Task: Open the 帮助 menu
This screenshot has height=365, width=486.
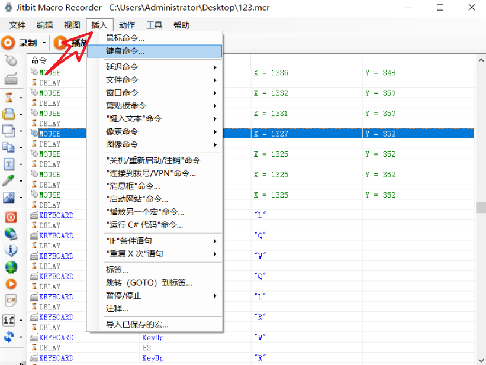Action: (181, 25)
